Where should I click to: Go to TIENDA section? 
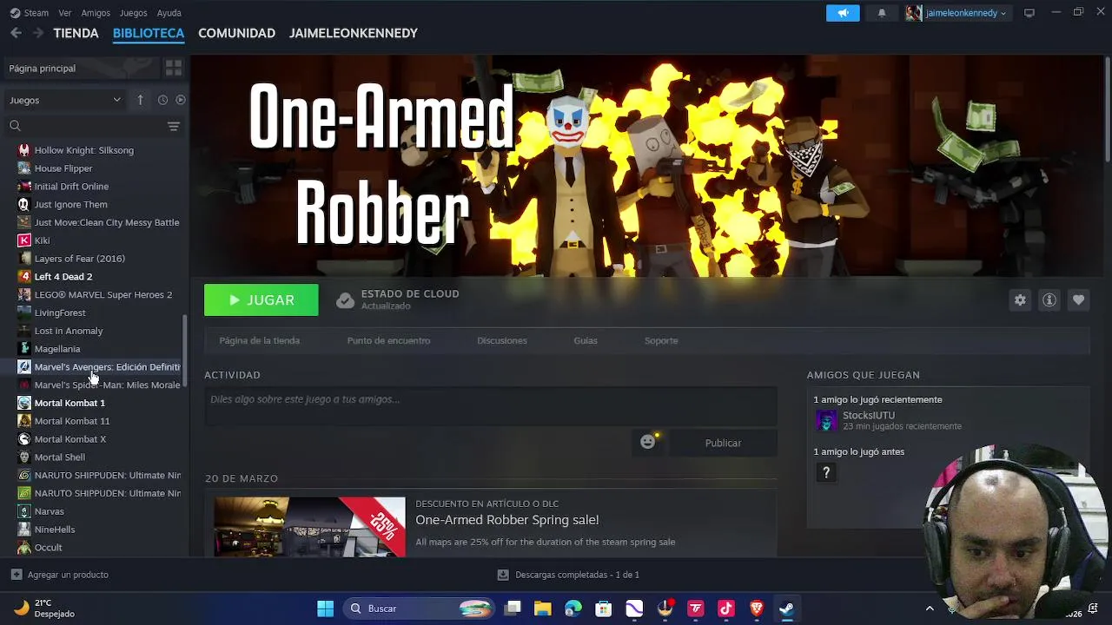click(x=76, y=33)
